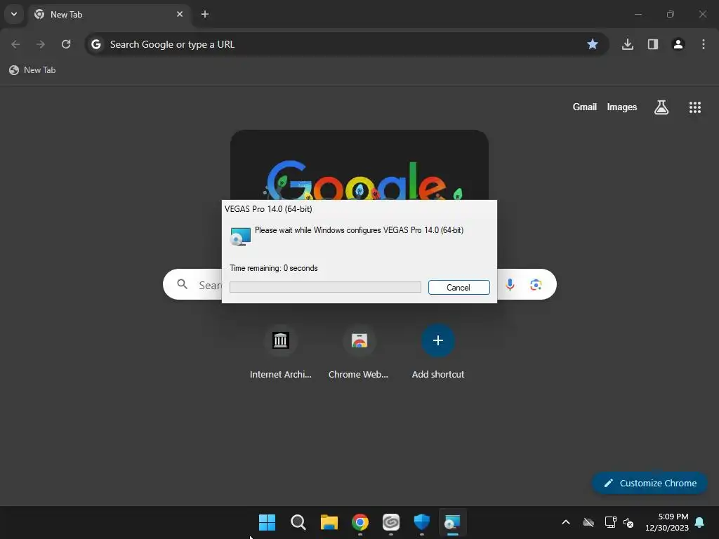Viewport: 719px width, 539px height.
Task: Reload the current page
Action: tap(66, 44)
